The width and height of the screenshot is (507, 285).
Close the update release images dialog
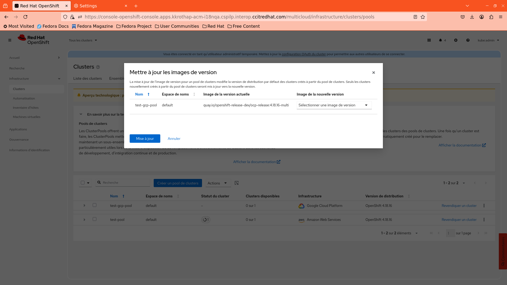374,73
